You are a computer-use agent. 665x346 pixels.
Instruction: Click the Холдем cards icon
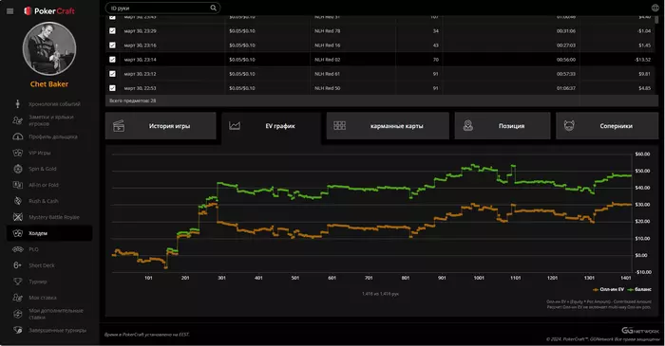click(17, 233)
